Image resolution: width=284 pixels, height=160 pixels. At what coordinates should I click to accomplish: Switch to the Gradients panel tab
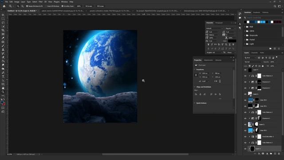256,12
